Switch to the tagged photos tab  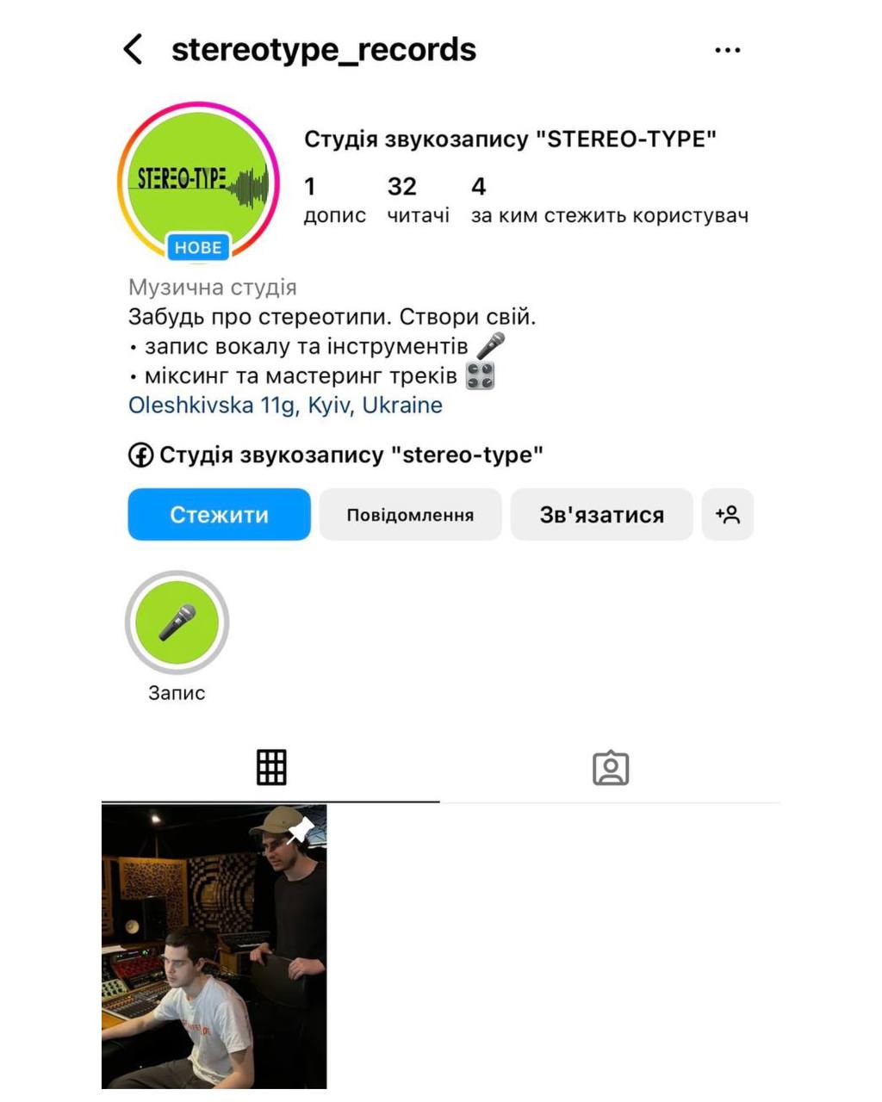[611, 768]
